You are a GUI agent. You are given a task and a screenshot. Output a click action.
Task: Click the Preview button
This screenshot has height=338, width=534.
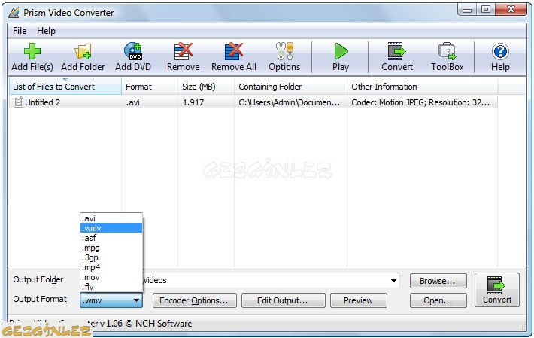(x=358, y=300)
